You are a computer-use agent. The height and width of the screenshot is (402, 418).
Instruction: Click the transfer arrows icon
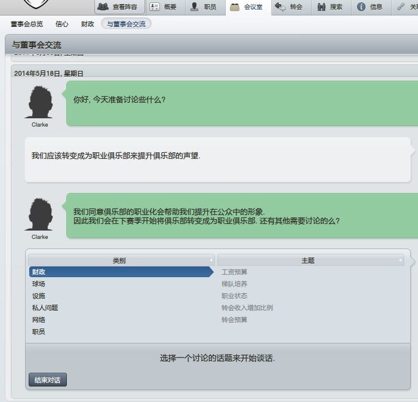point(280,7)
